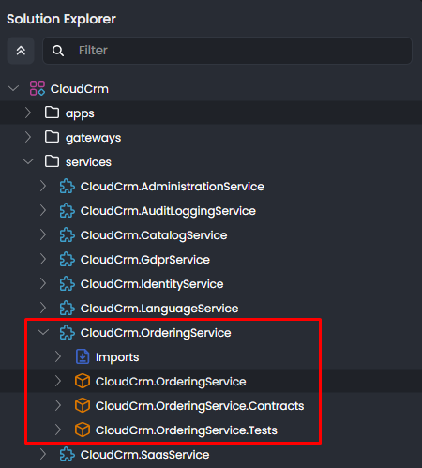
Task: Select the Imports label
Action: [117, 357]
